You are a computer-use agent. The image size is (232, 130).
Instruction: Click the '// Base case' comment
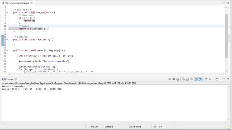tap(26, 15)
